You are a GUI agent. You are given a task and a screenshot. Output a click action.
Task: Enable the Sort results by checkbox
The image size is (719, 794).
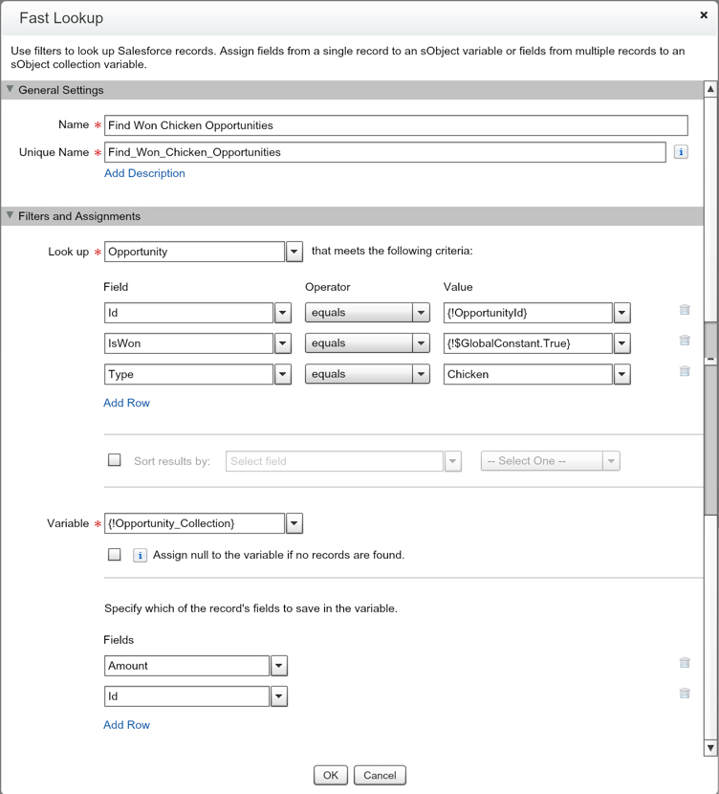click(115, 460)
